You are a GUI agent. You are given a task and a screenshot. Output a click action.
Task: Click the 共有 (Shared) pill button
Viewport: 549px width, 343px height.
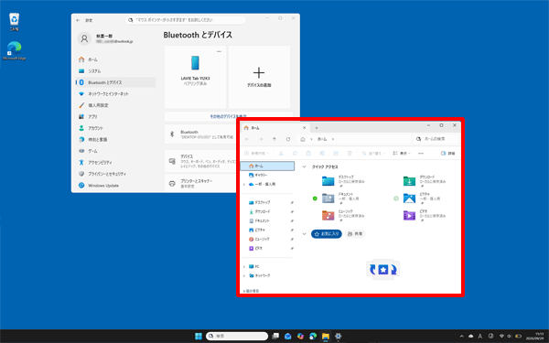point(355,234)
